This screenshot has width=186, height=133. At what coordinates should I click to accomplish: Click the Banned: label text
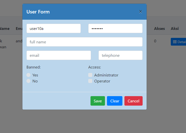click(x=34, y=67)
